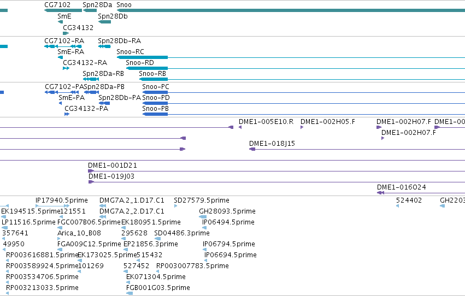Select the 295628 EST label
465x296 pixels.
pos(134,234)
